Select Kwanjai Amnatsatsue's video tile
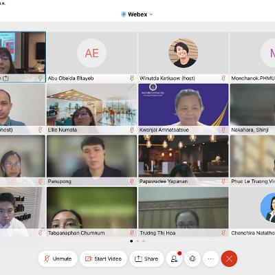The height and width of the screenshot is (275, 275). click(184, 109)
